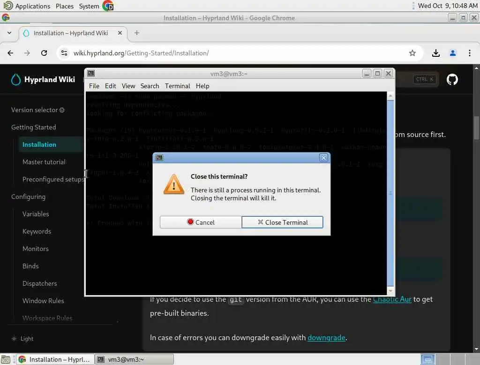Toggle the Light theme switch
Viewport: 480px width, 365px height.
22,339
